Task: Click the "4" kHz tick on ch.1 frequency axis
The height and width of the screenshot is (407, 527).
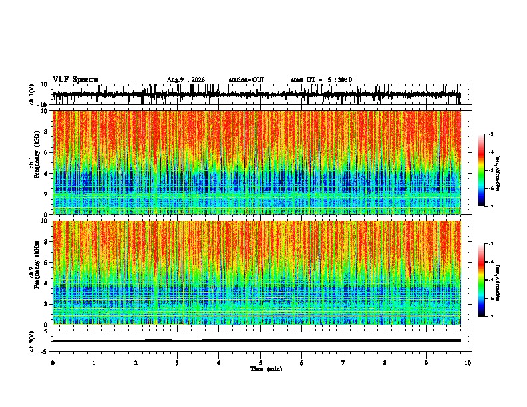Action: (47, 174)
